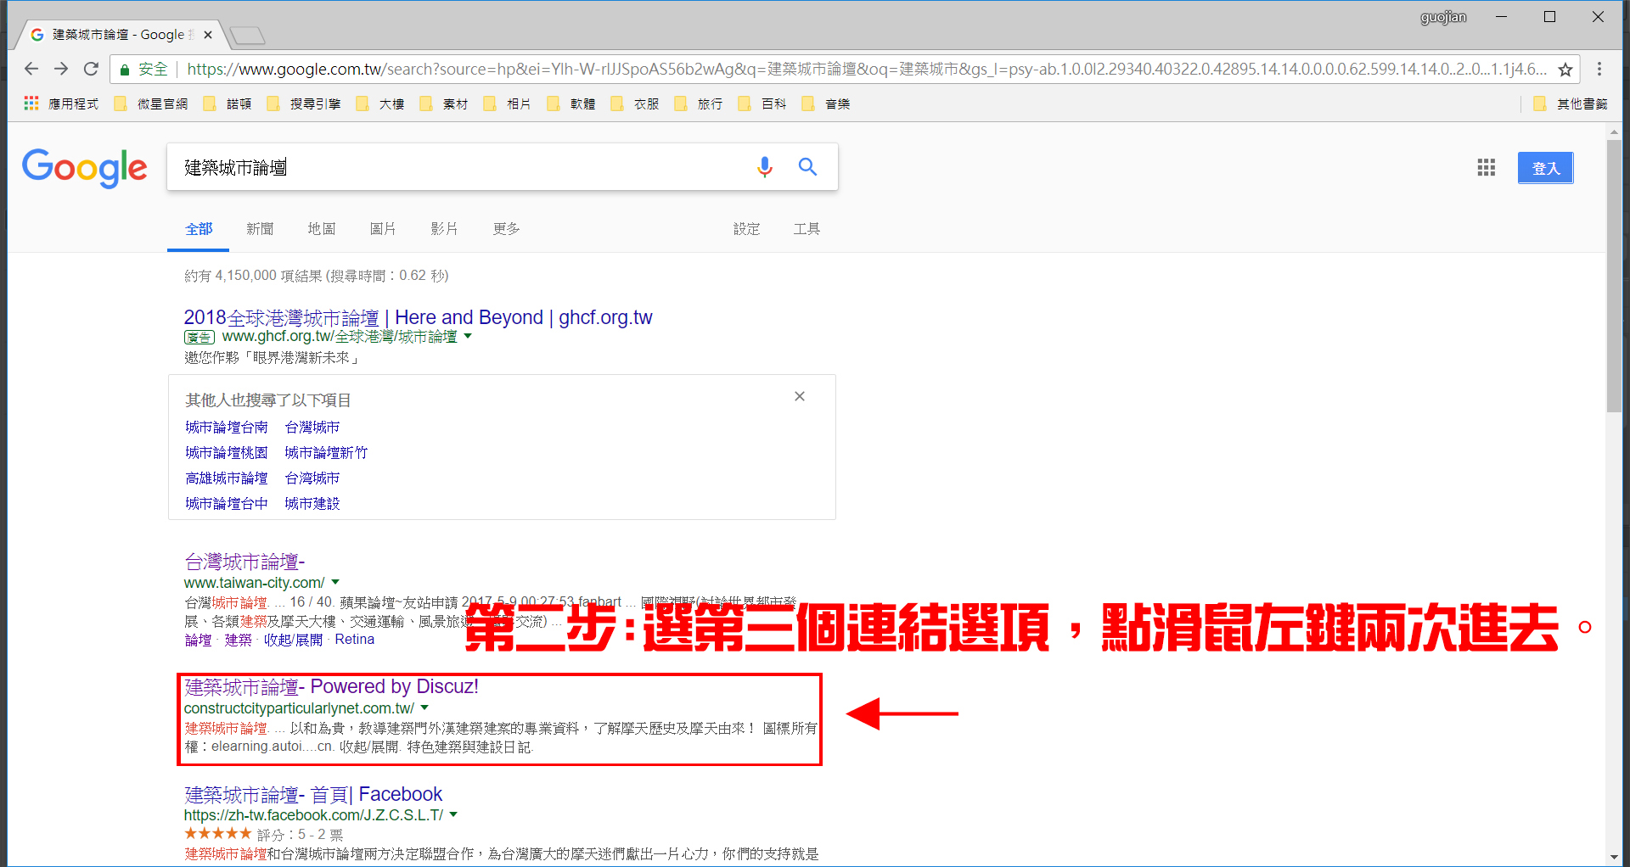Bookmark this page with the star icon
The image size is (1630, 867).
coord(1565,70)
